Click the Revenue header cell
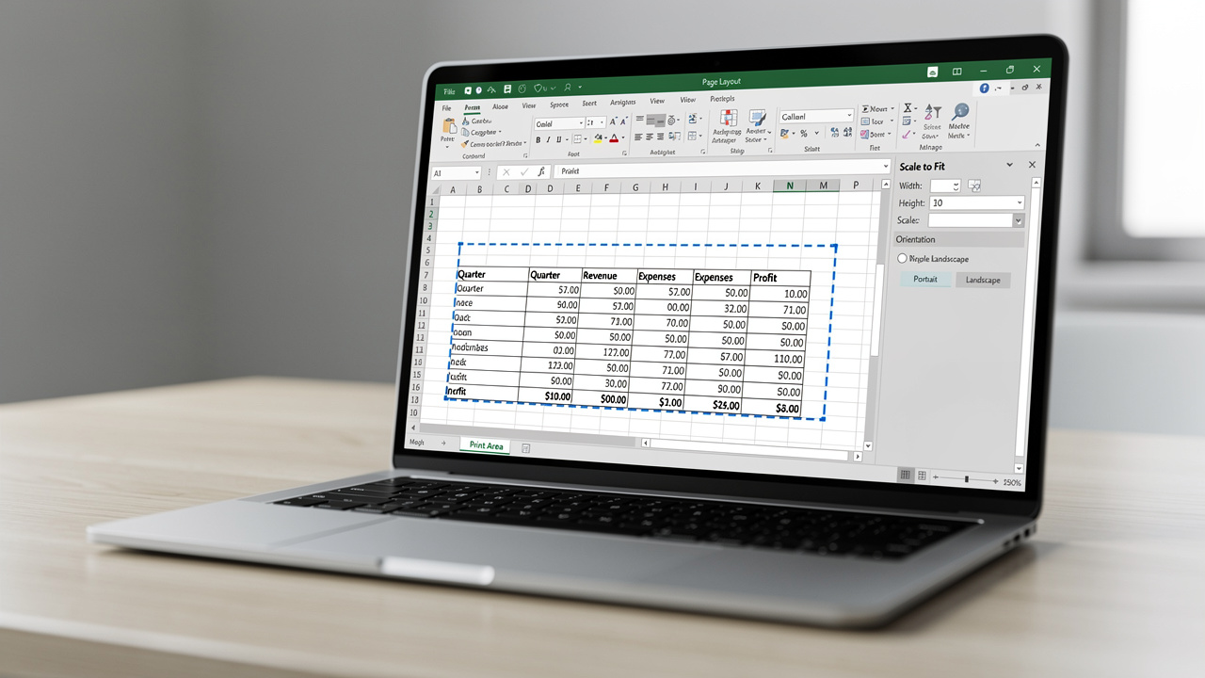 (x=608, y=275)
